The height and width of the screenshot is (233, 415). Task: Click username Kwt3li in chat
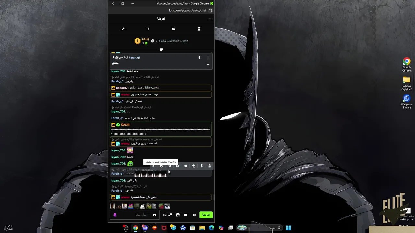125,125
